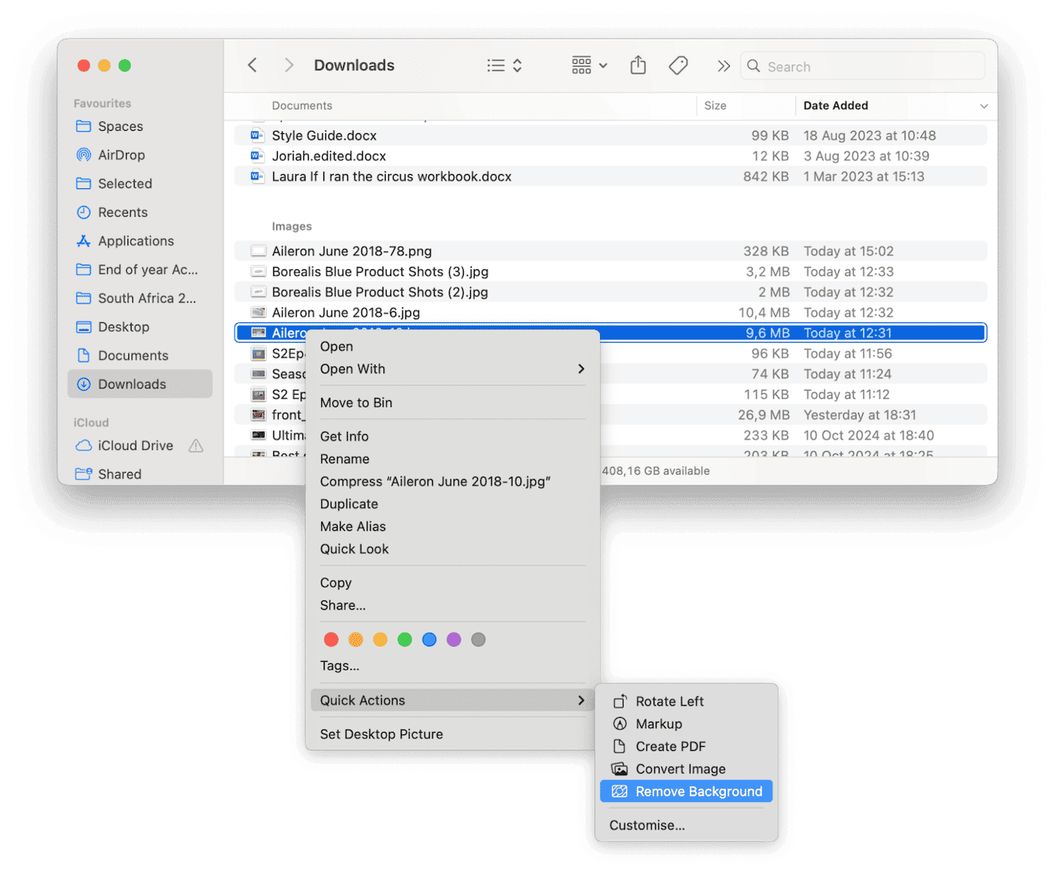The height and width of the screenshot is (869, 1055).
Task: Open Recents from the sidebar
Action: pyautogui.click(x=122, y=212)
